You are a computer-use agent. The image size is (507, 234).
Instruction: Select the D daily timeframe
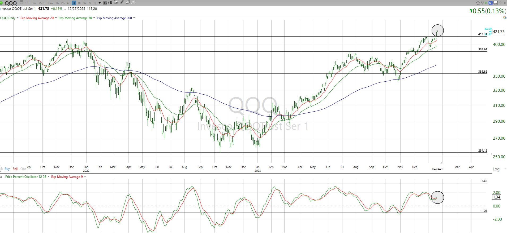coord(74,3)
